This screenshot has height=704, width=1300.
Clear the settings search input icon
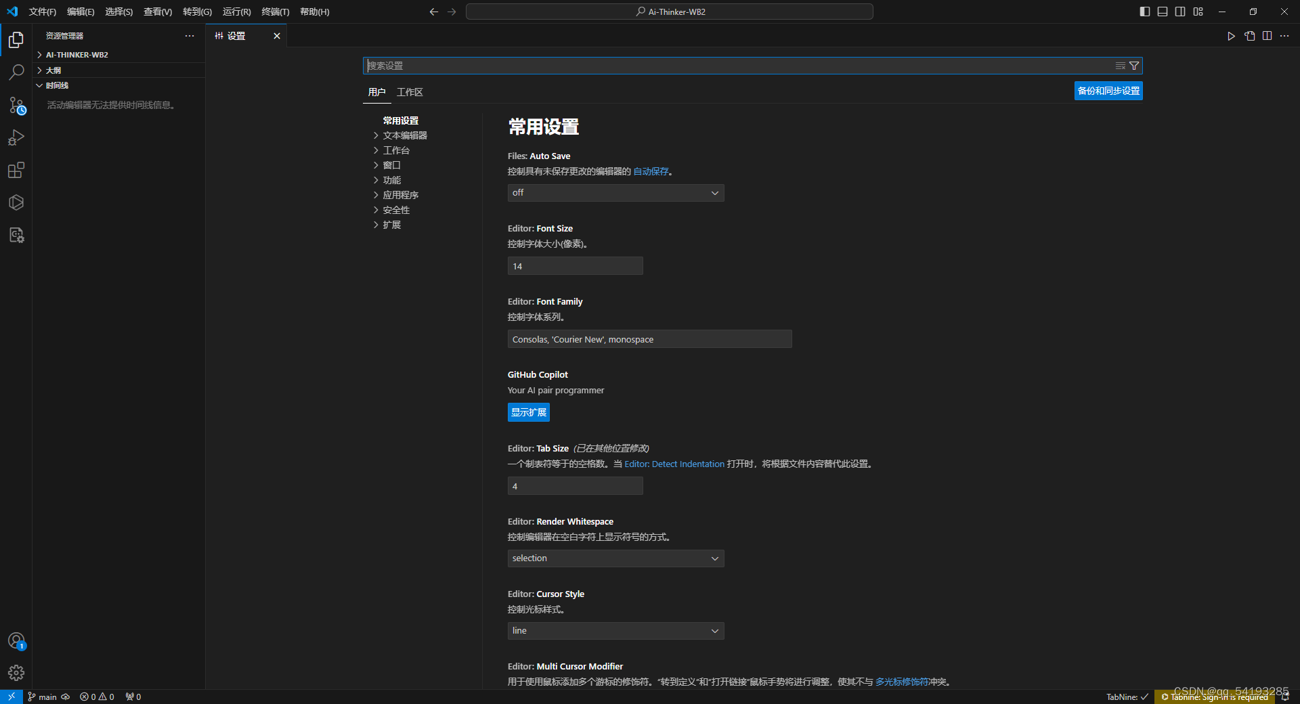[x=1121, y=66]
